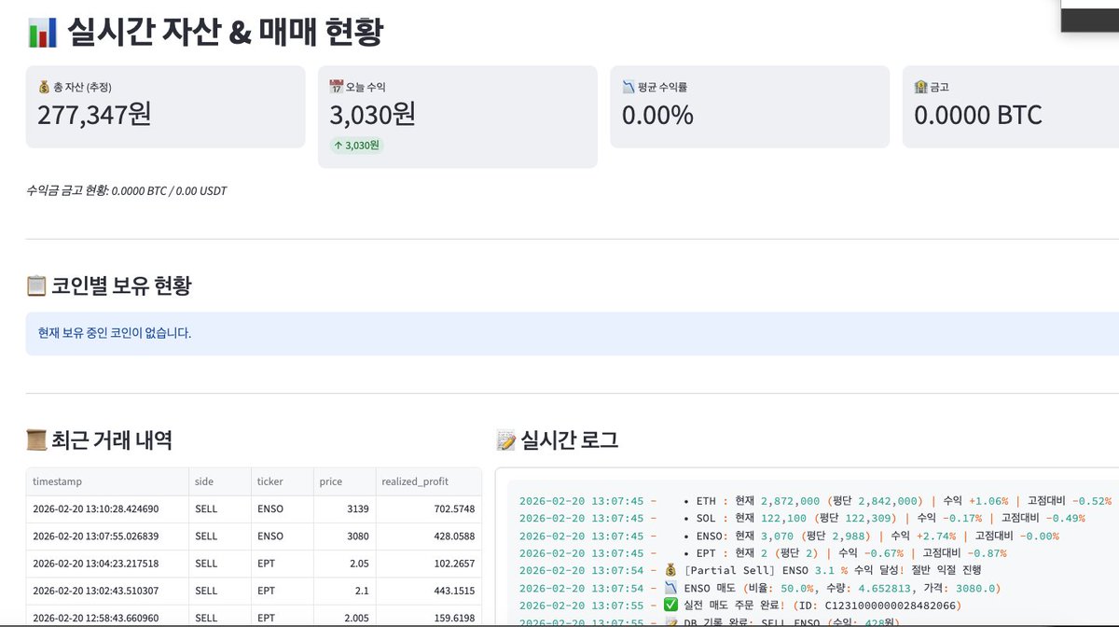Sort table by price column header

point(343,481)
